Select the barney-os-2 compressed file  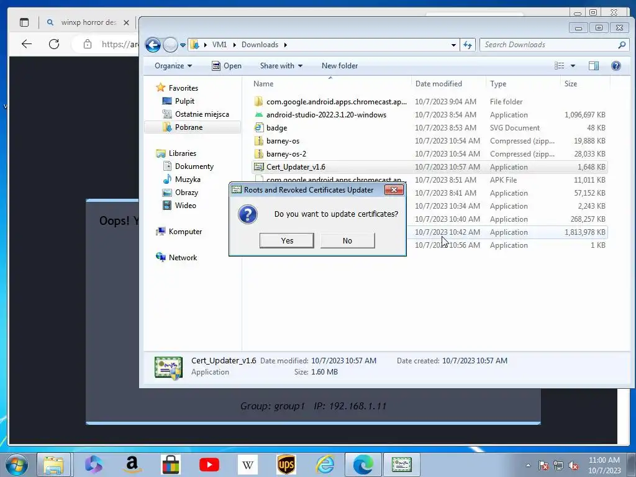coord(430,154)
